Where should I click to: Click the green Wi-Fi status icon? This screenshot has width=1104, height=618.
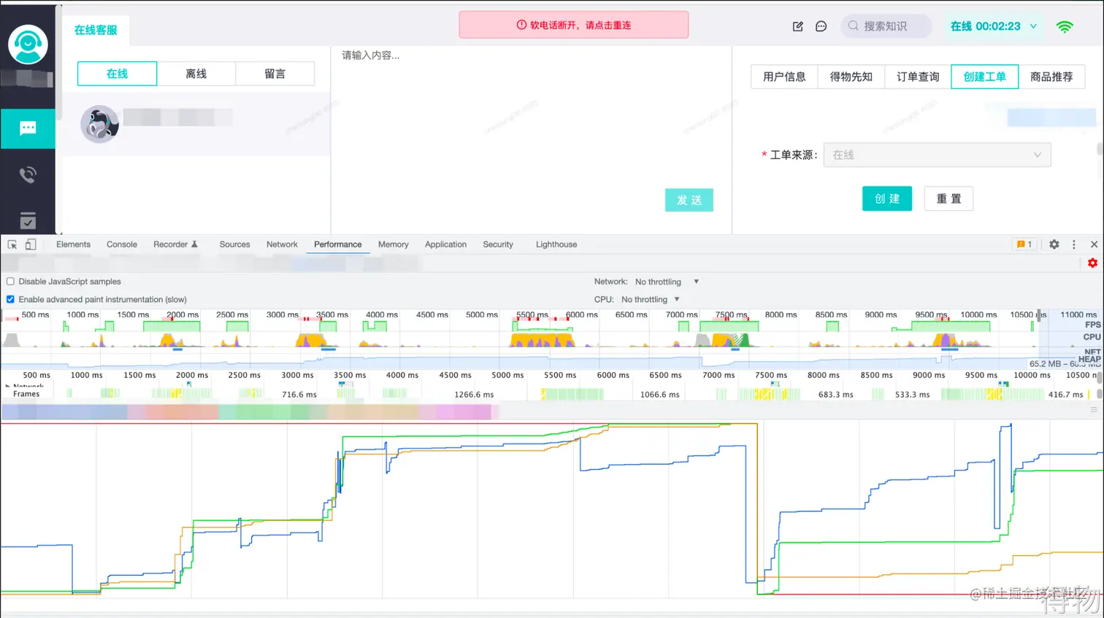pyautogui.click(x=1065, y=26)
